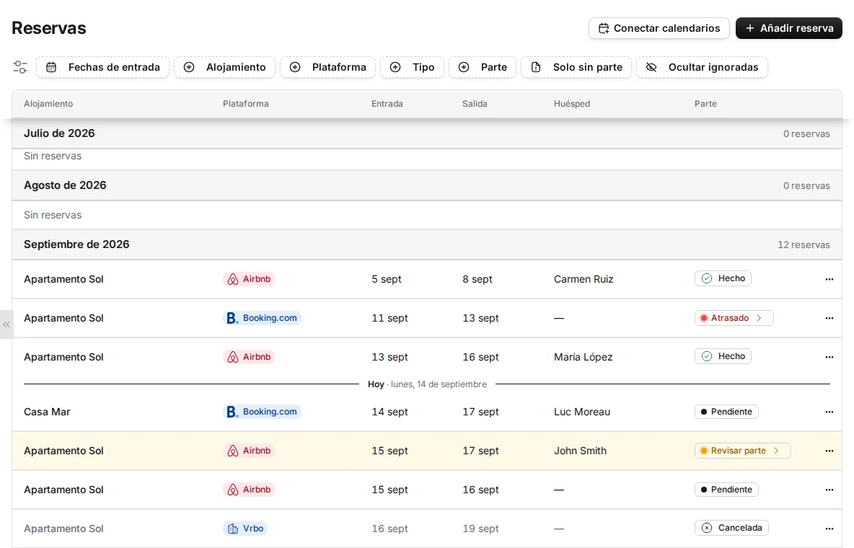Screen dimensions: 854x548
Task: Open the Parte filter dropdown
Action: pos(483,67)
